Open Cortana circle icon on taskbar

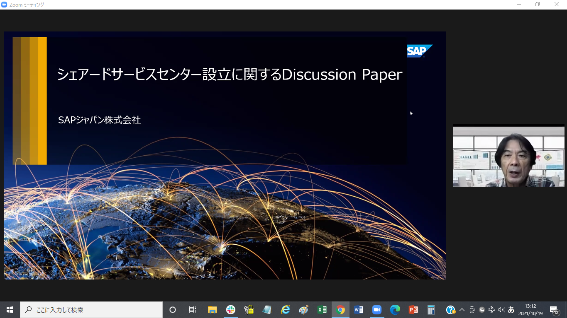click(x=173, y=310)
